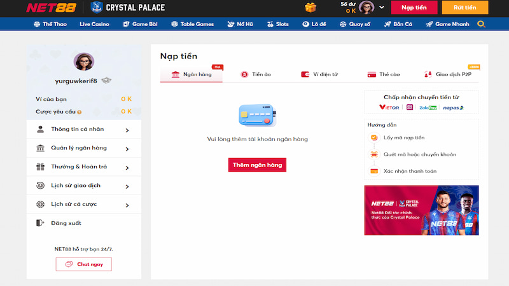Image resolution: width=509 pixels, height=286 pixels.
Task: Click the person icon for Thông tin cá nhân
Action: pos(40,130)
